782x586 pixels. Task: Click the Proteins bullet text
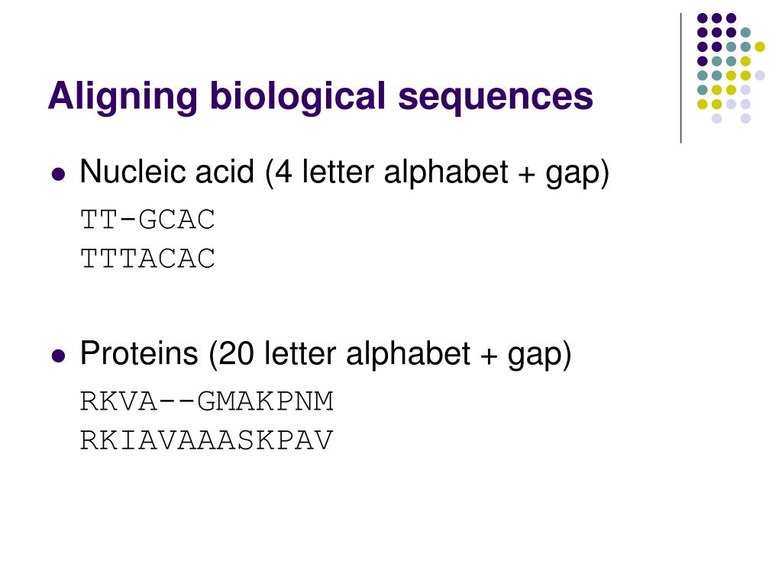[x=325, y=354]
